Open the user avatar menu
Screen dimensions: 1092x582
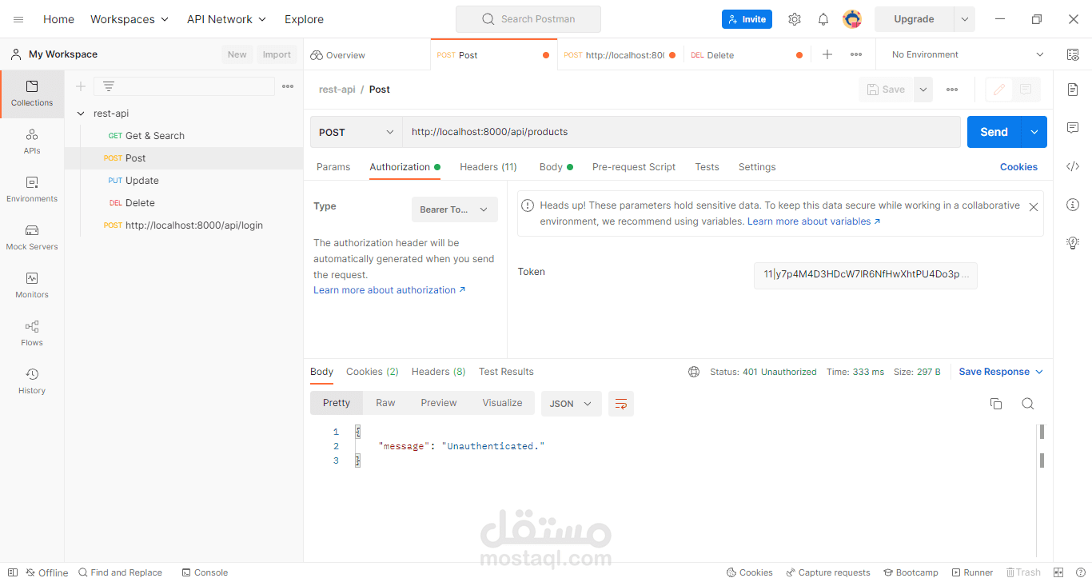[852, 19]
